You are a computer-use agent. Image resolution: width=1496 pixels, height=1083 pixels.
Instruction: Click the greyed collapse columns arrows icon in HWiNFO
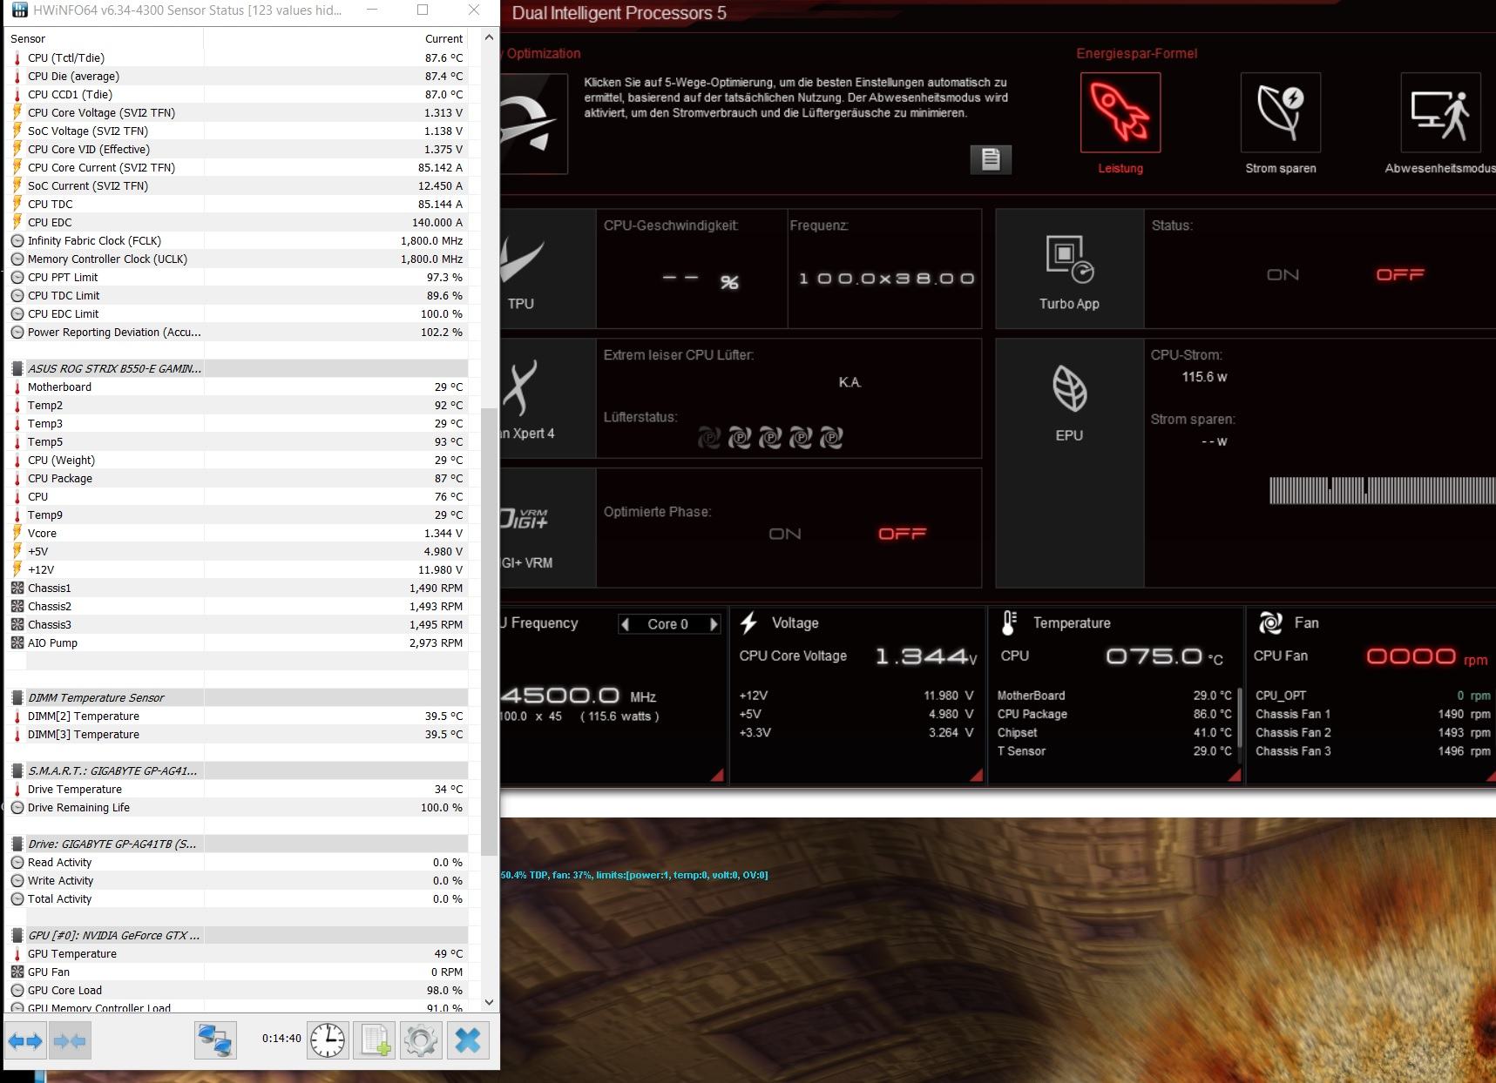point(70,1040)
